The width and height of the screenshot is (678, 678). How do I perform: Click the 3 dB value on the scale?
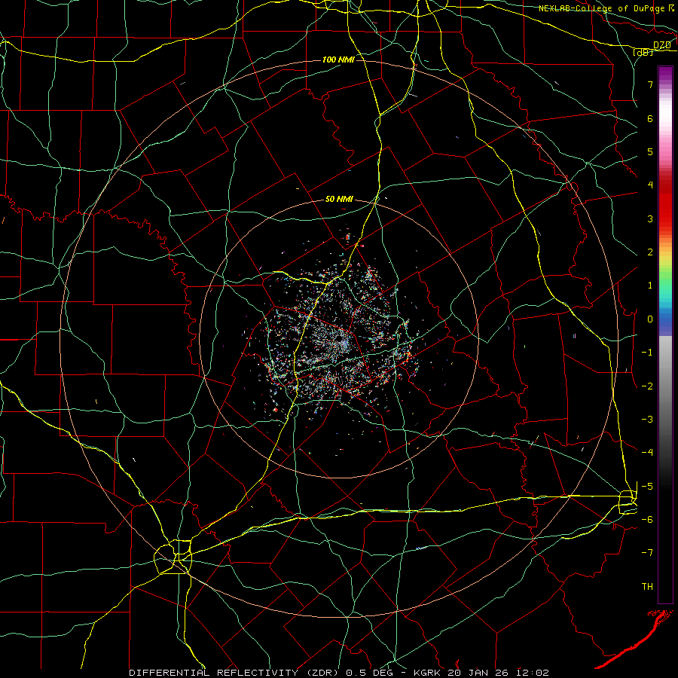(x=650, y=218)
